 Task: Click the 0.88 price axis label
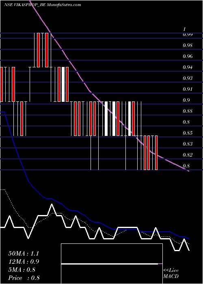pos(188,111)
